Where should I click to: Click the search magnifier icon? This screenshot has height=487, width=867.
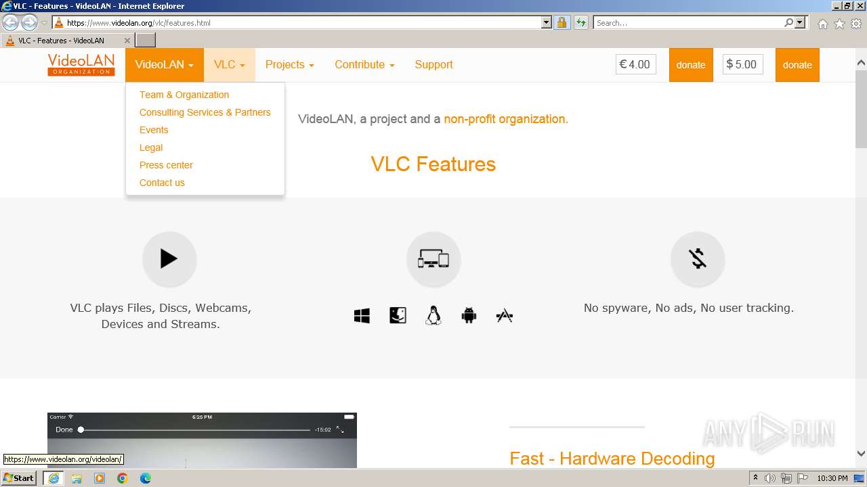click(788, 22)
